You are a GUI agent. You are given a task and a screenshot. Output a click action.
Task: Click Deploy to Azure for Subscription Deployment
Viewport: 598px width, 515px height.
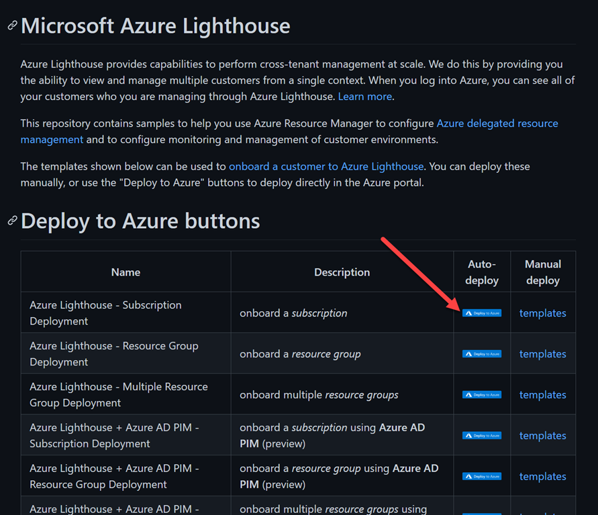point(482,313)
